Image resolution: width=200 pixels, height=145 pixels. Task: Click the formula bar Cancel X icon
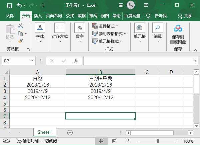(52, 61)
